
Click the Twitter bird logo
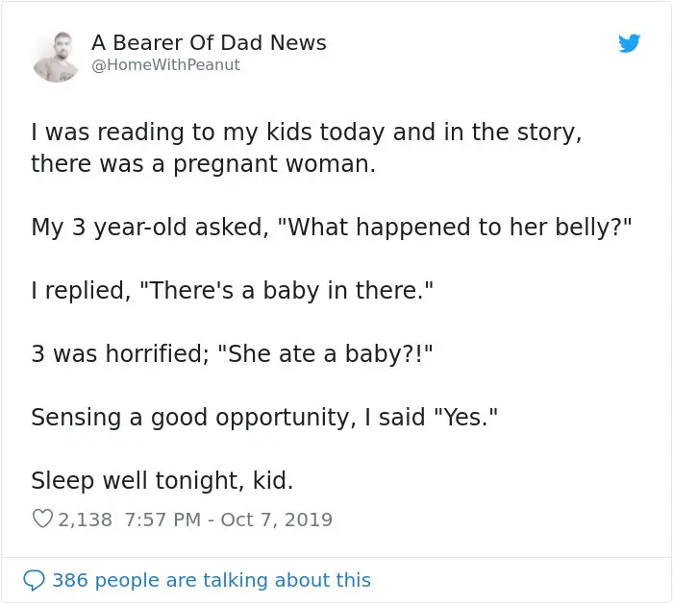(x=629, y=43)
